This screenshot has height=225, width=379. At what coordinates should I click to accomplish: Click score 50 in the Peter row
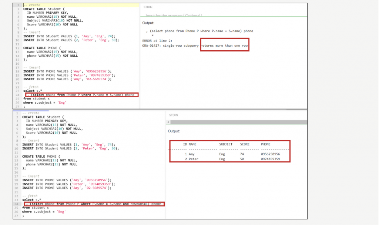242,159
